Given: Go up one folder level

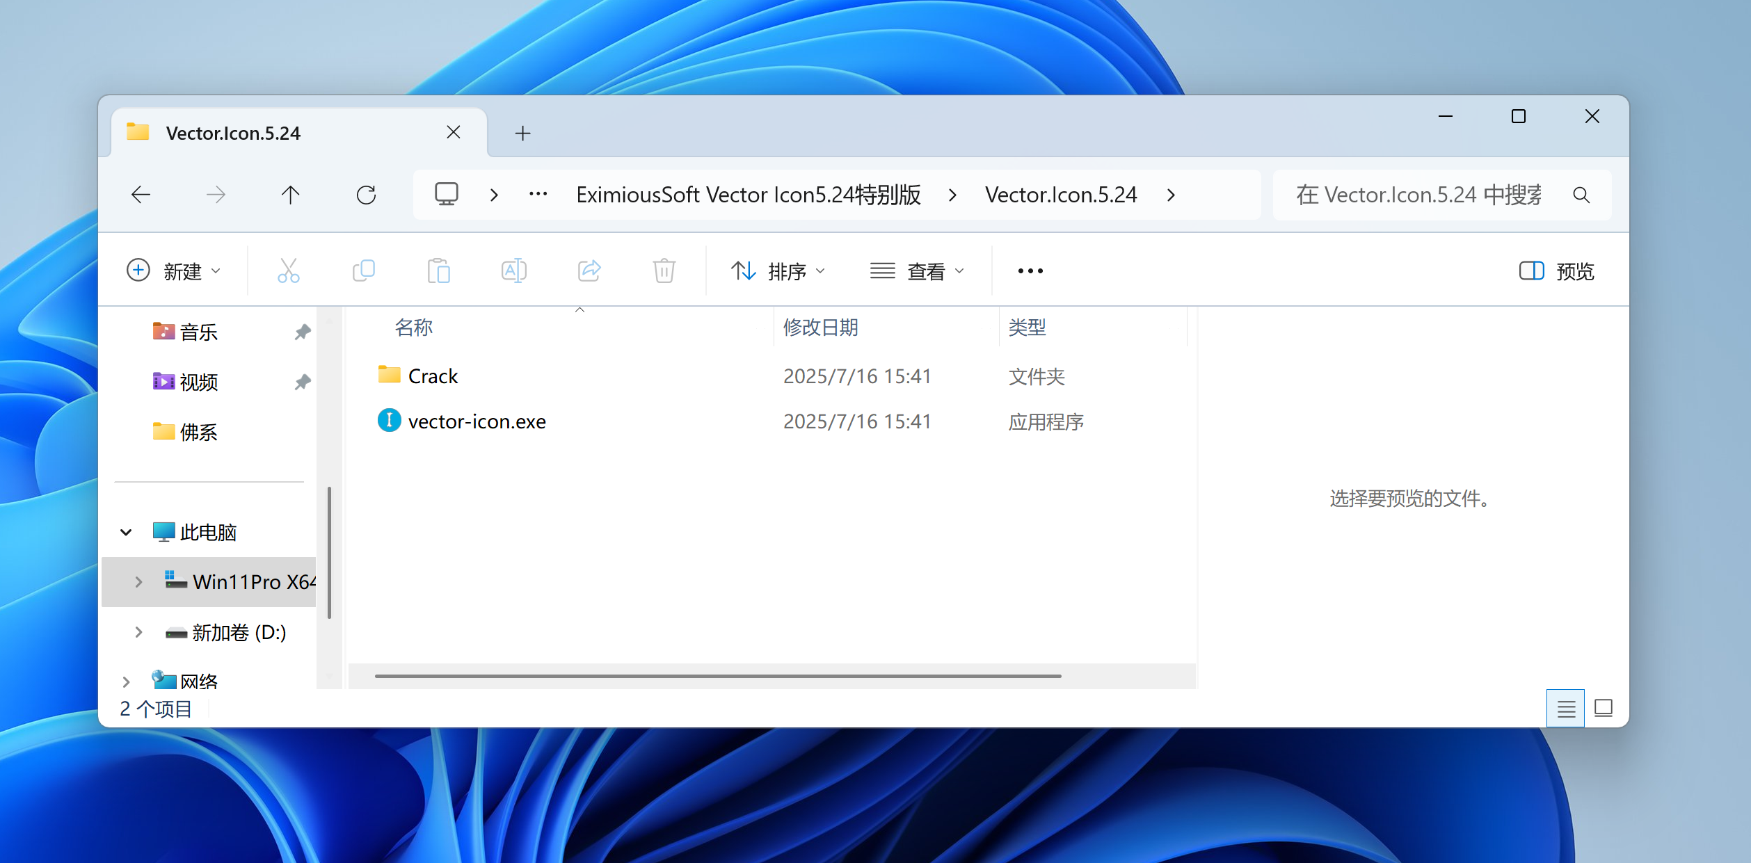Looking at the screenshot, I should (x=291, y=195).
